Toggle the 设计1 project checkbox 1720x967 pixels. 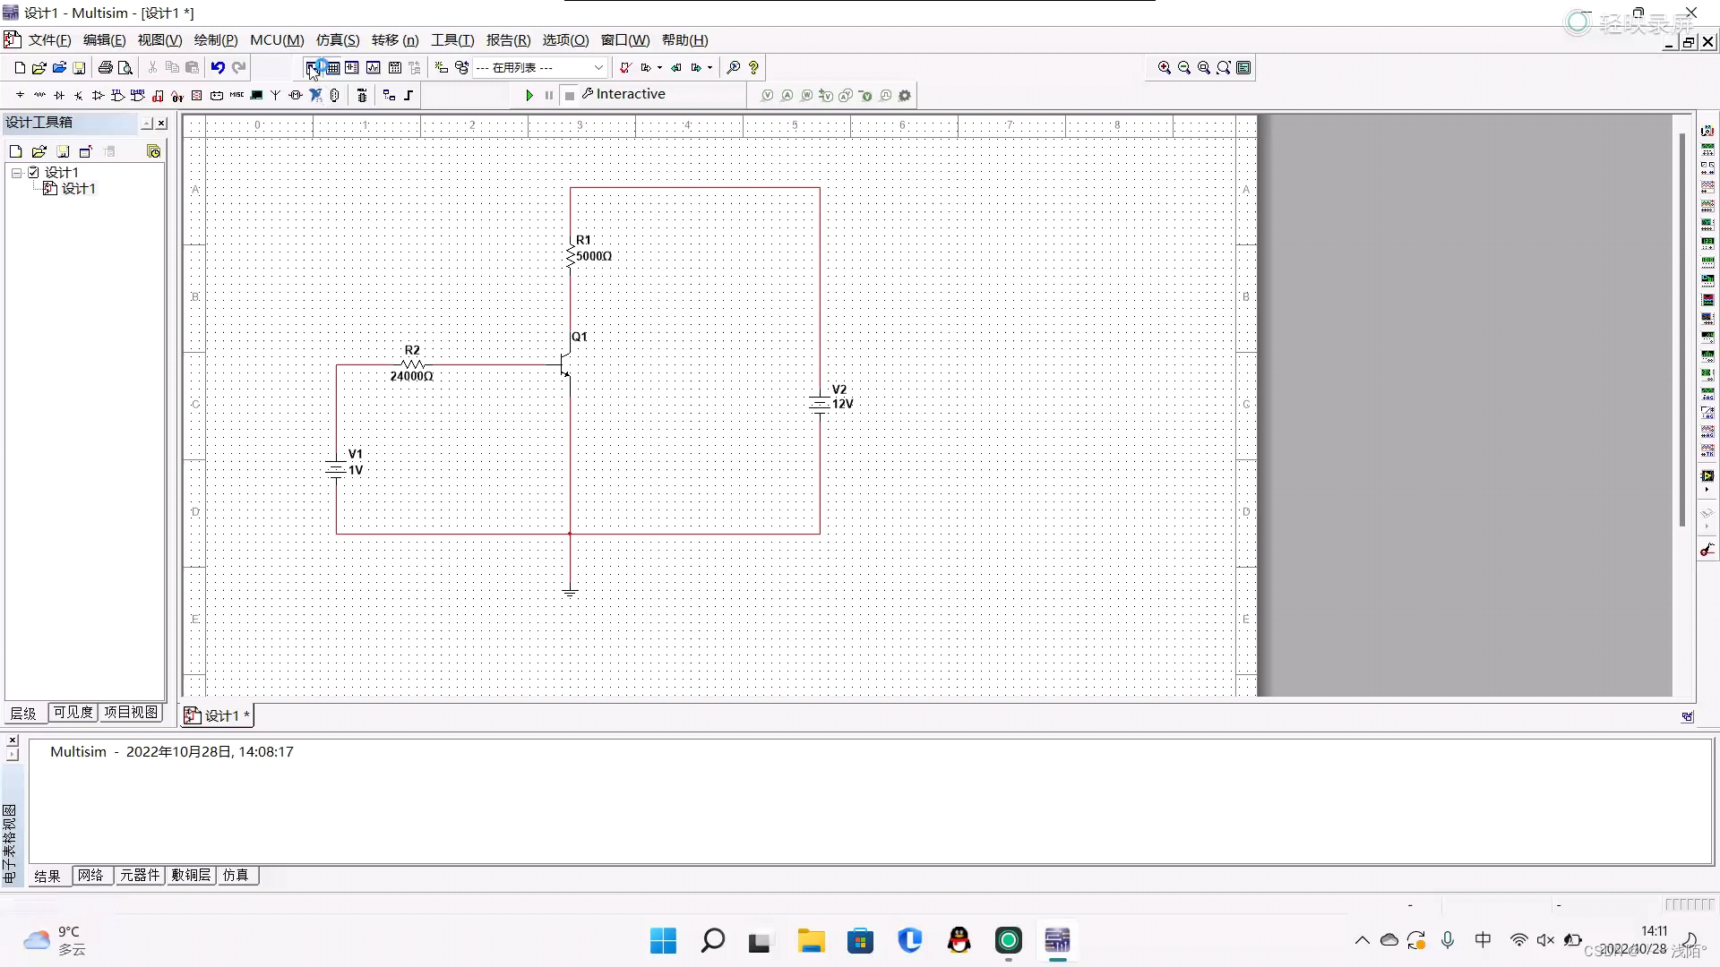[34, 172]
